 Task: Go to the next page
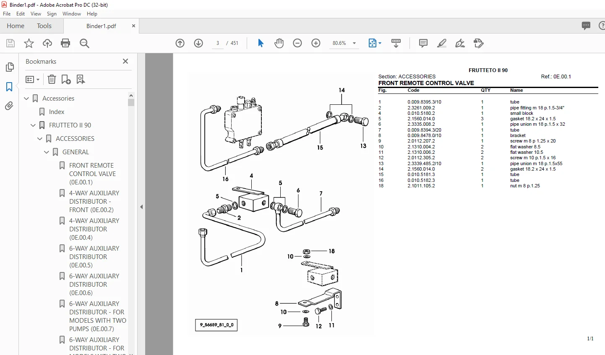[x=198, y=43]
